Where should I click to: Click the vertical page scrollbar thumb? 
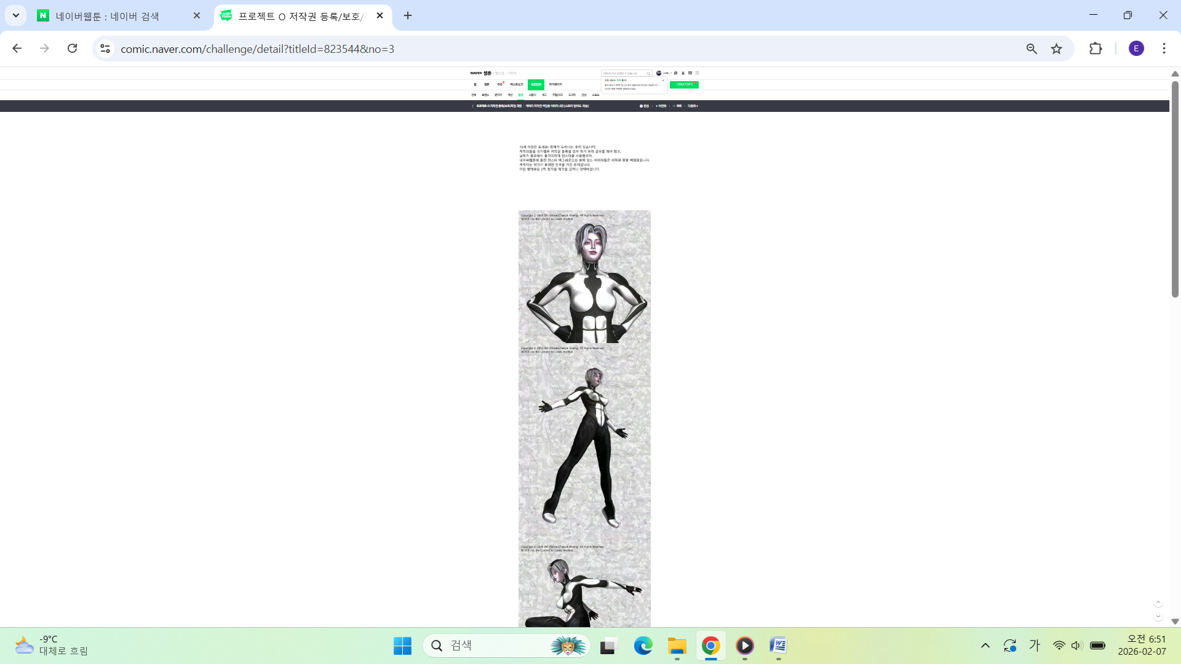click(1175, 191)
